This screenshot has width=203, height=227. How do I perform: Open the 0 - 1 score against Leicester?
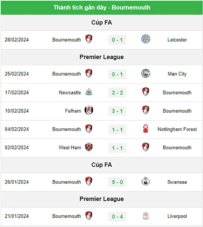tap(117, 40)
